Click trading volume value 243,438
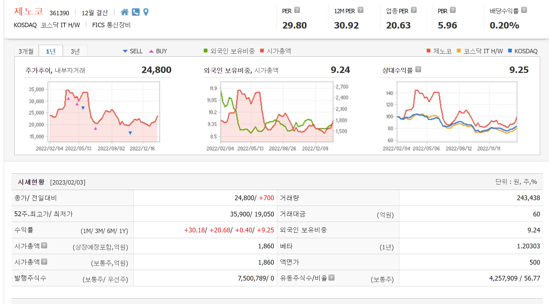 tap(528, 198)
